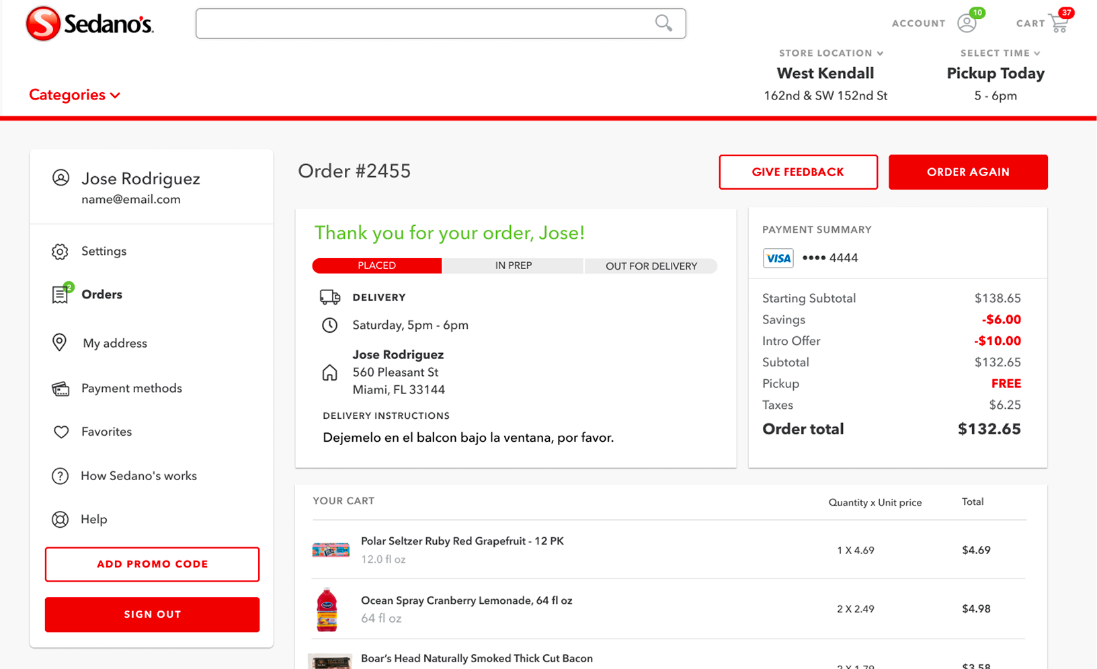
Task: Expand the Categories dropdown
Action: [x=75, y=95]
